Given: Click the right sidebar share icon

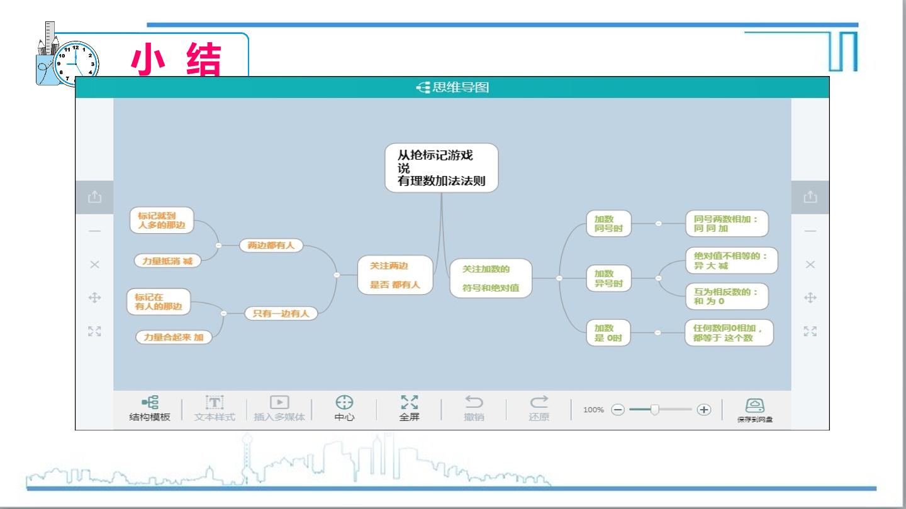Looking at the screenshot, I should [810, 197].
